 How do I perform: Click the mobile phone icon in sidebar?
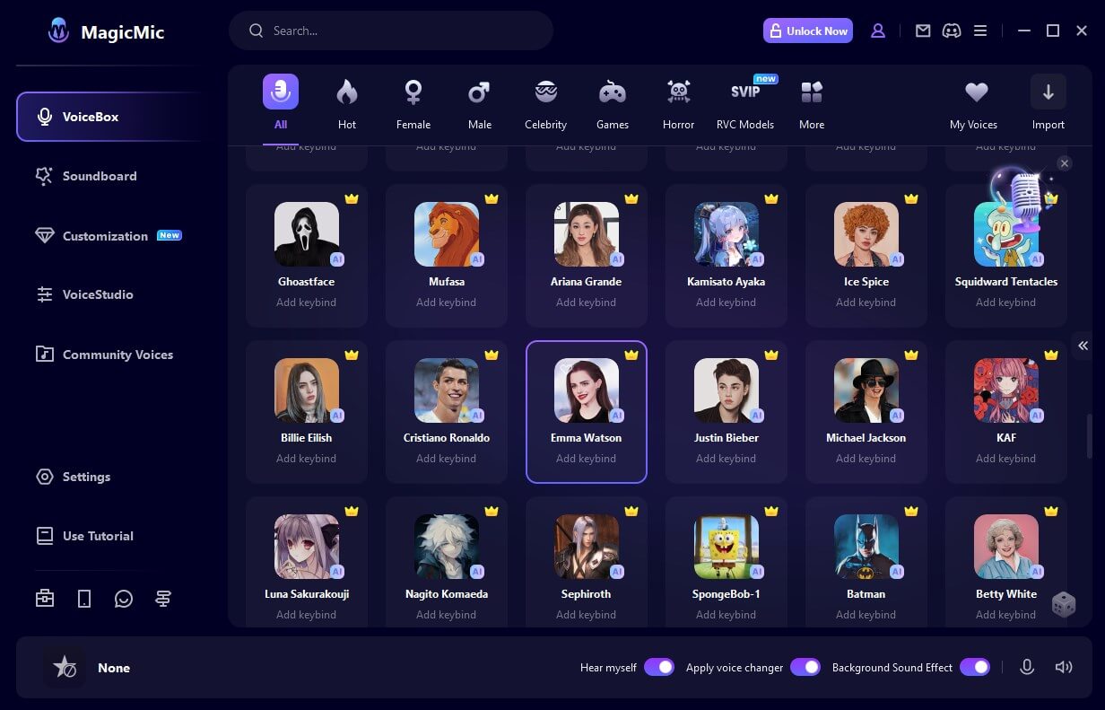84,599
